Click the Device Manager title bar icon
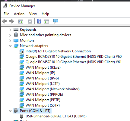This screenshot has width=130, height=121. coord(5,6)
